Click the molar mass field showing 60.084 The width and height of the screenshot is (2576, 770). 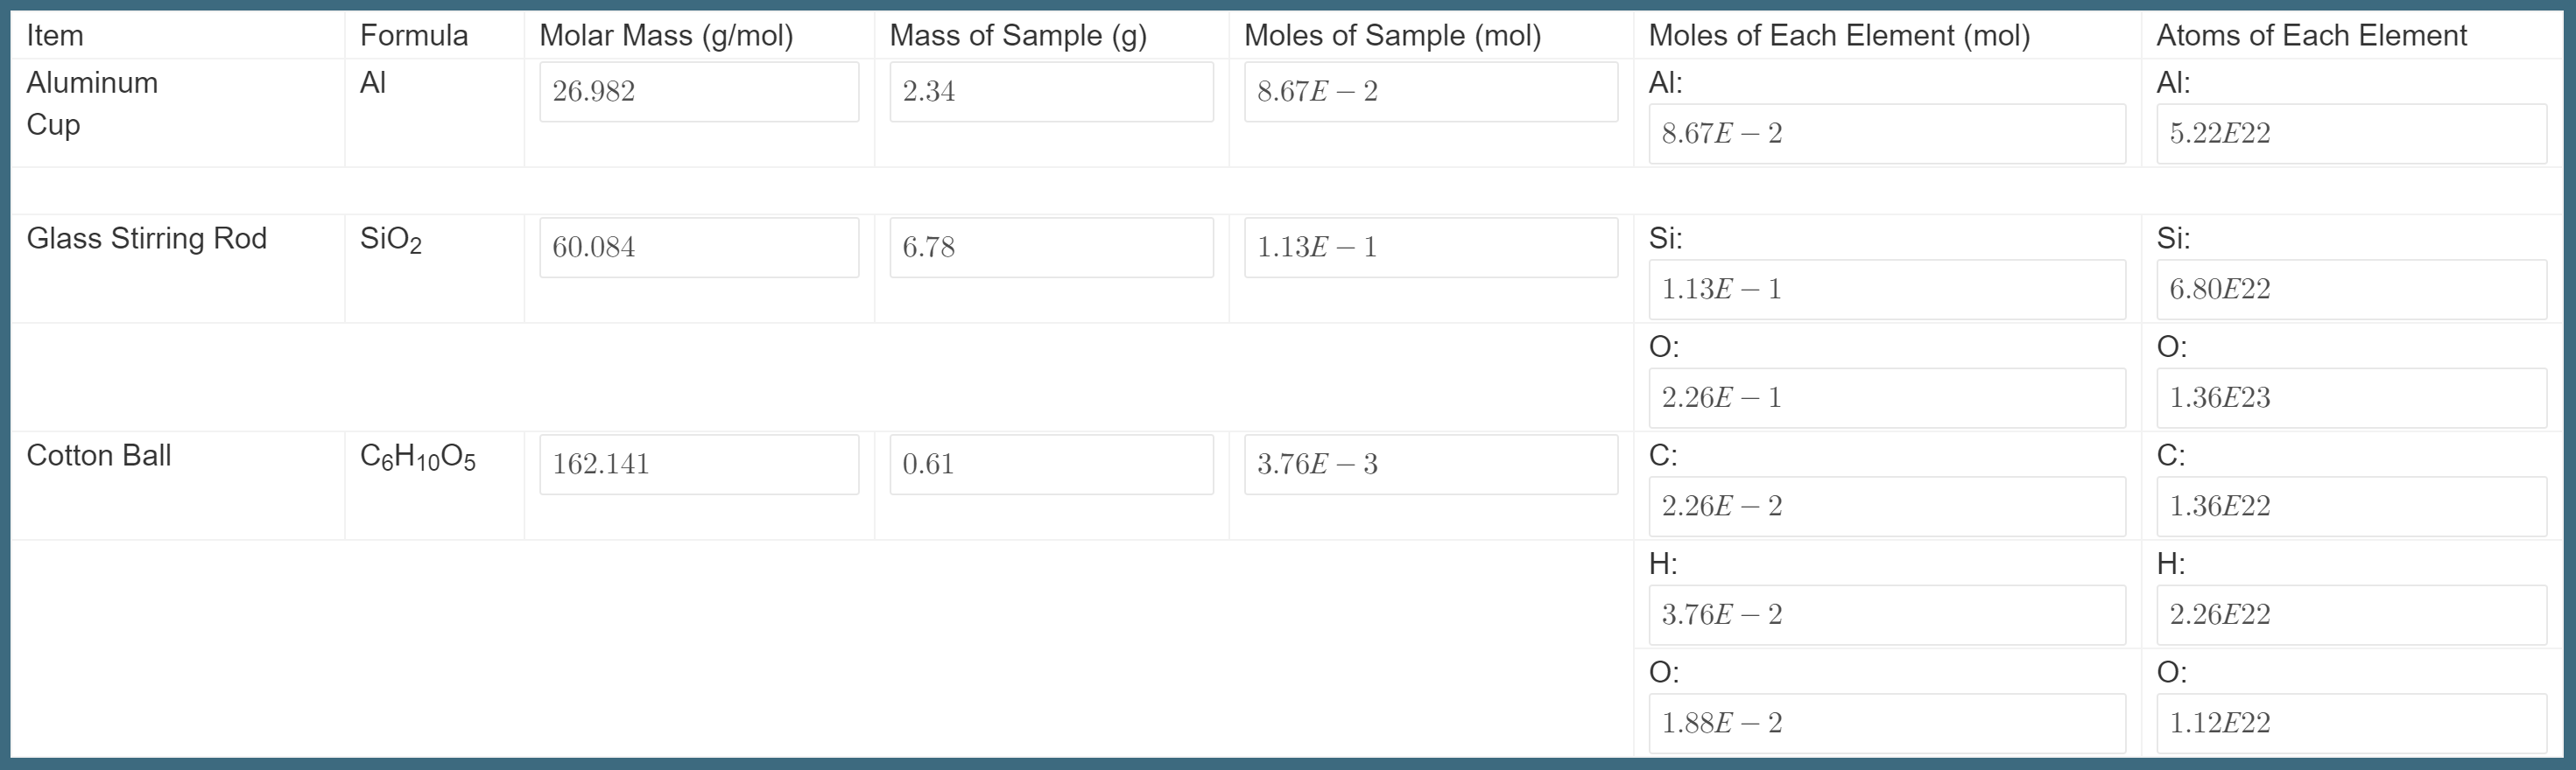[x=698, y=247]
